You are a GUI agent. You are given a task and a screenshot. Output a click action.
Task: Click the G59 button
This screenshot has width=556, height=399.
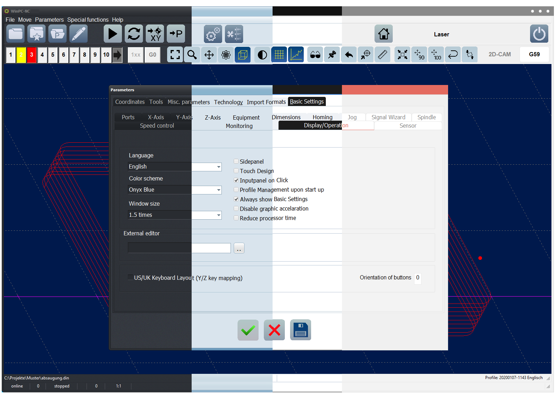pyautogui.click(x=534, y=55)
